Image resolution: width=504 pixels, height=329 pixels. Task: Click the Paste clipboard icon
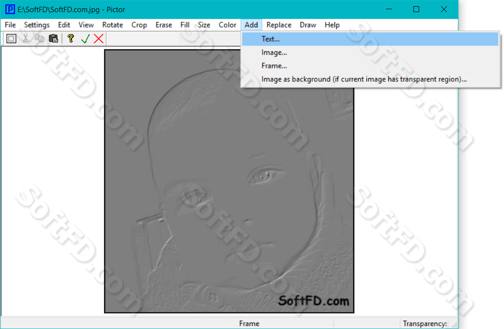click(x=53, y=39)
